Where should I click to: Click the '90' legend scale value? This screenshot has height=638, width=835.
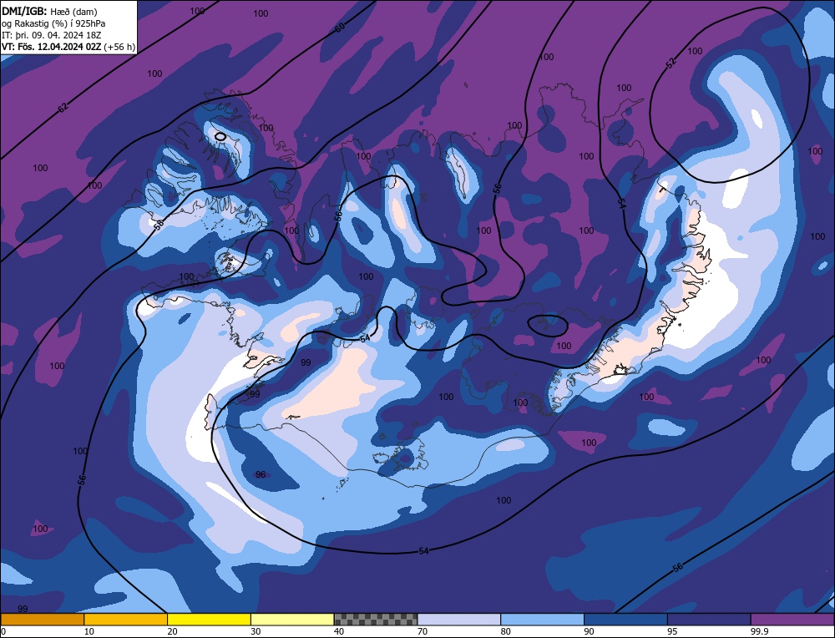pos(589,631)
